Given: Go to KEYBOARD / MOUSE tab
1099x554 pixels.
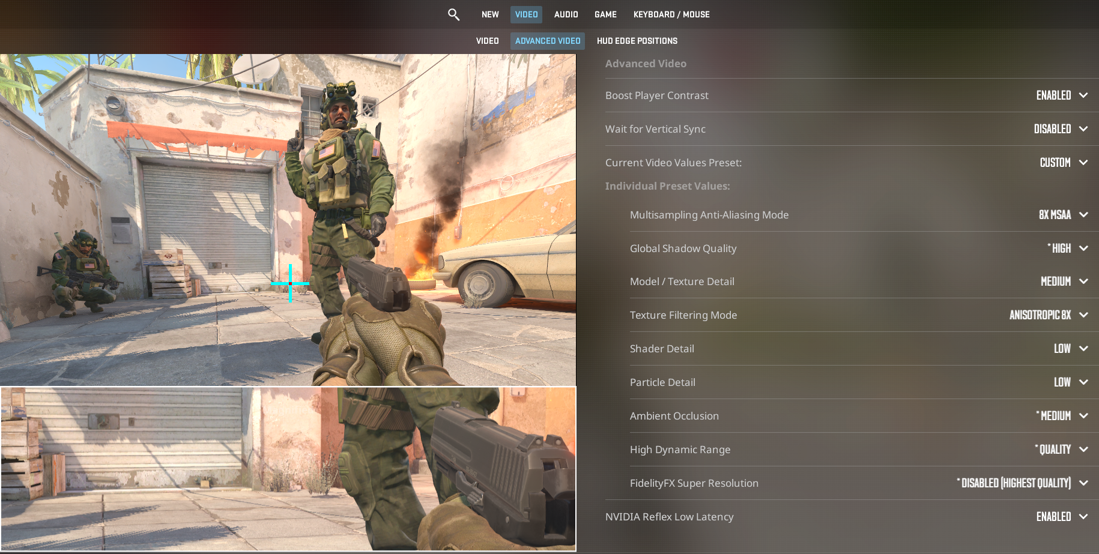Looking at the screenshot, I should (x=671, y=14).
